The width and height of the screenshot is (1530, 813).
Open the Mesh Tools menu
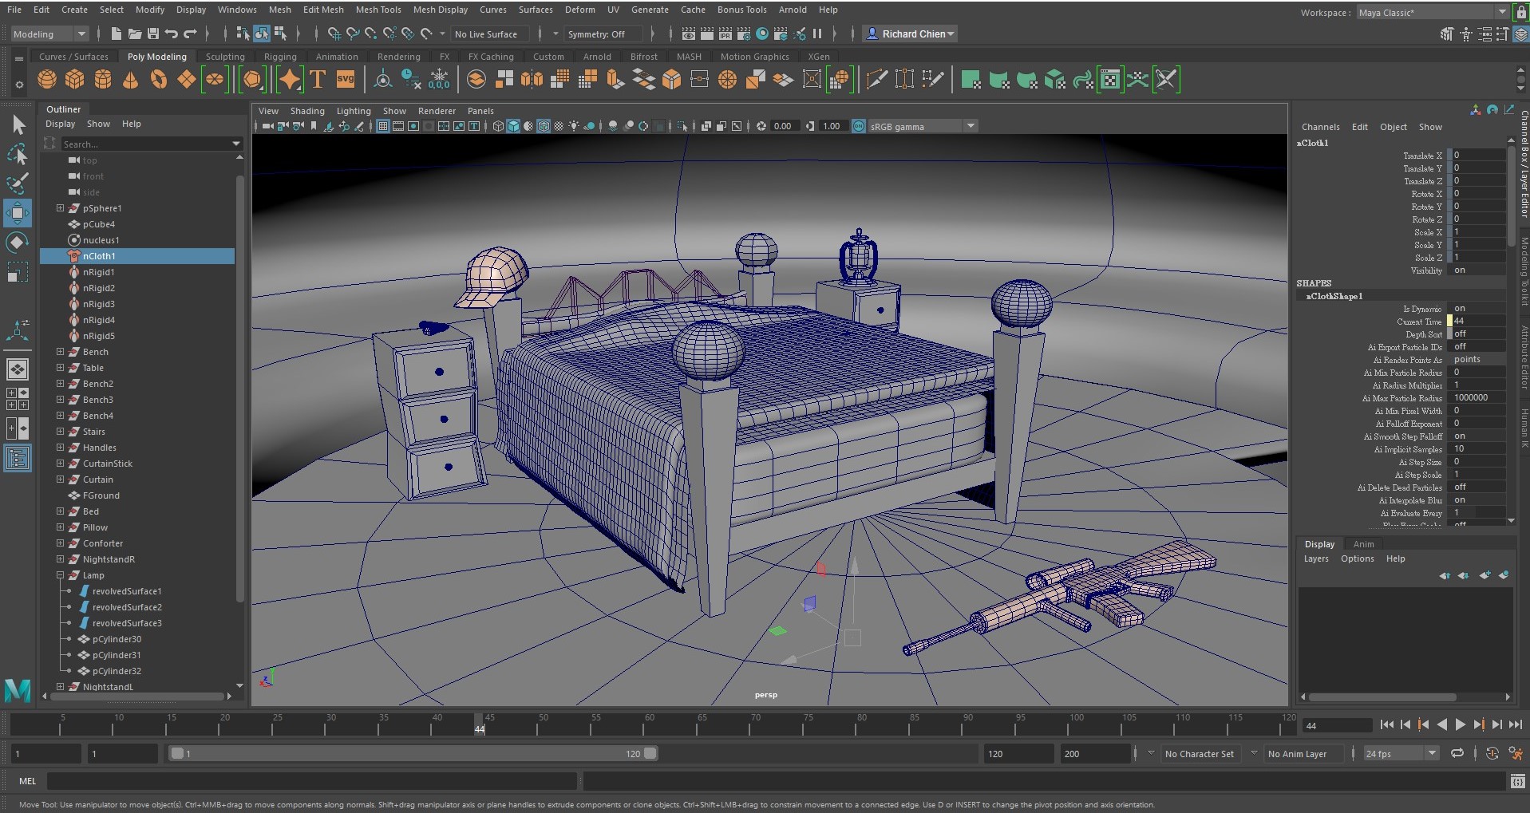point(378,10)
